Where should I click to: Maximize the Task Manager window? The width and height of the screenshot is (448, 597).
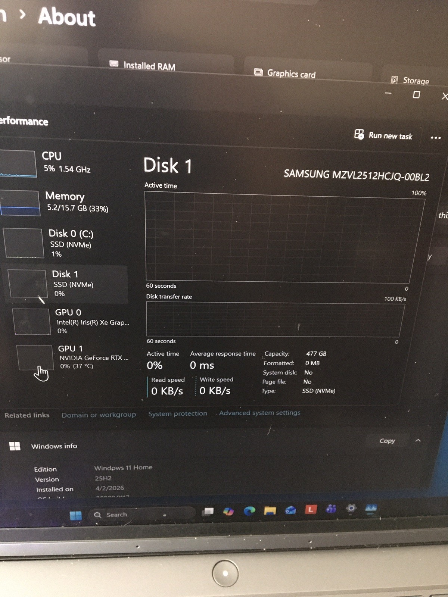click(x=416, y=95)
